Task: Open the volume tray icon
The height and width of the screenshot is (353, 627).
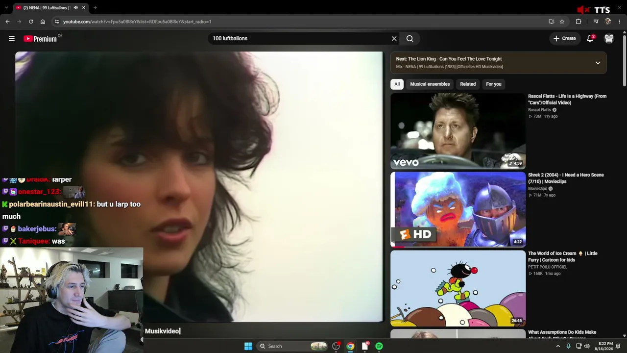Action: 587,346
